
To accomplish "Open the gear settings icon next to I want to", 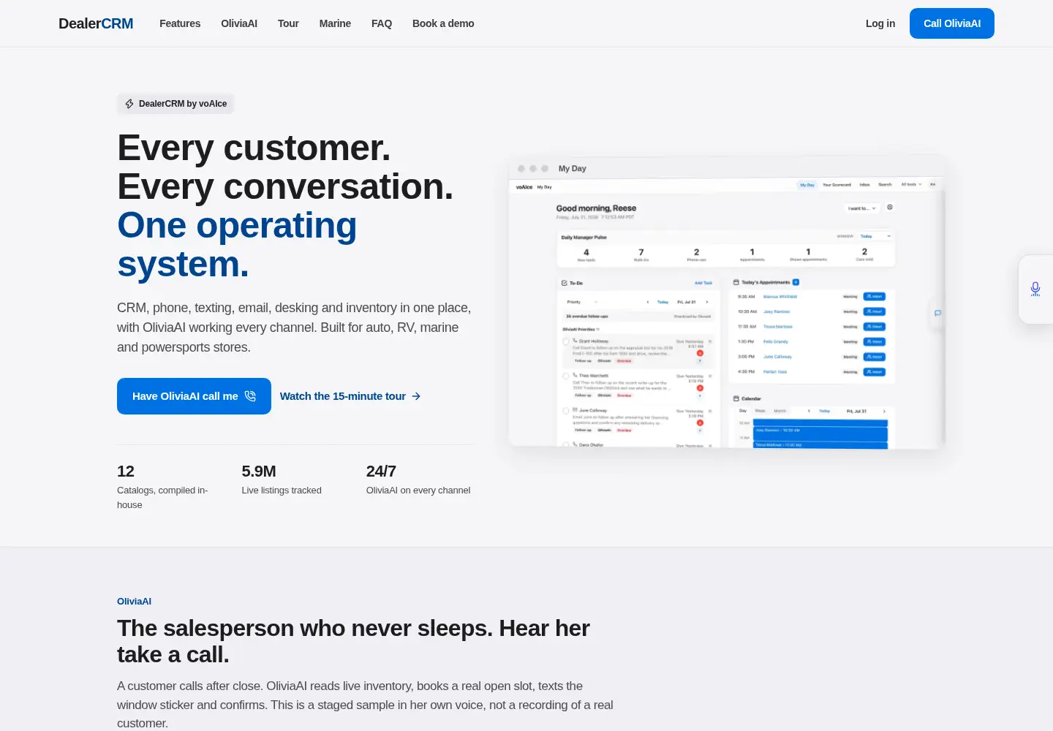I will coord(890,208).
